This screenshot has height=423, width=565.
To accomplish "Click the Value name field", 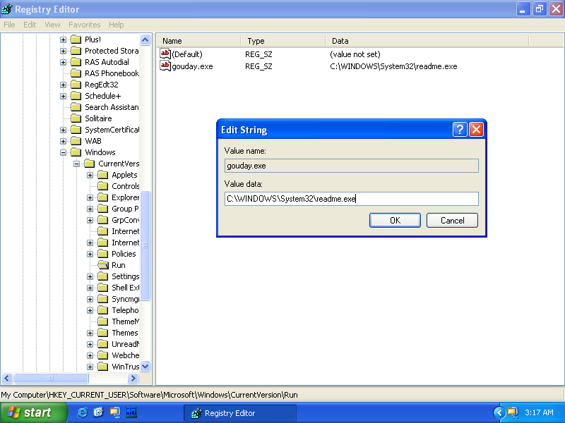I will [351, 166].
